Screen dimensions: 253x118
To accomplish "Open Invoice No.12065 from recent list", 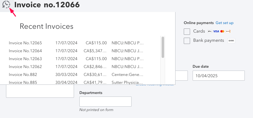I will click(76, 43).
